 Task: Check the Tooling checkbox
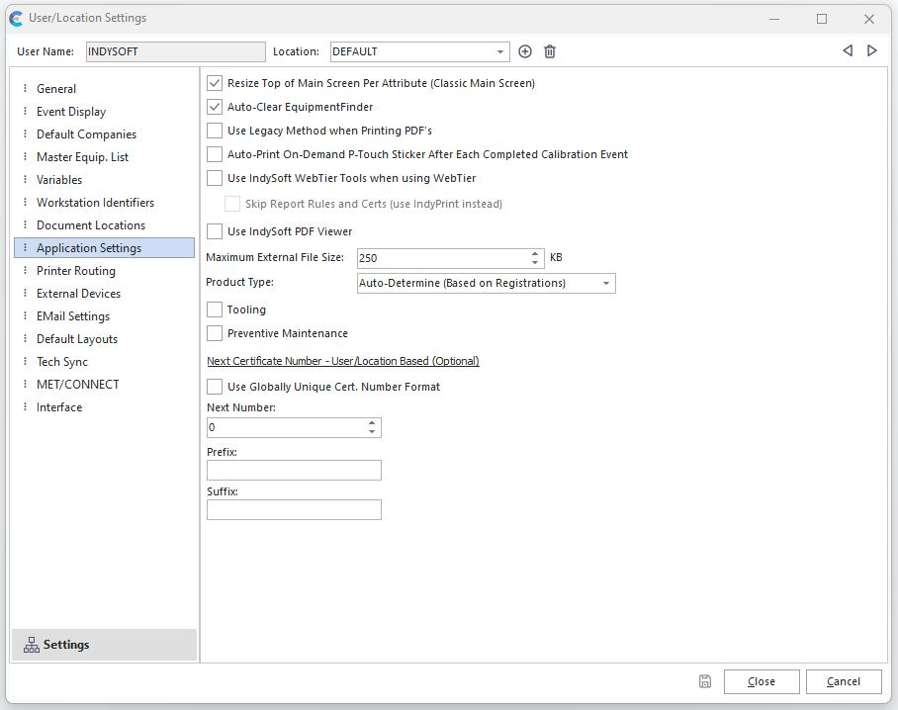pos(215,310)
